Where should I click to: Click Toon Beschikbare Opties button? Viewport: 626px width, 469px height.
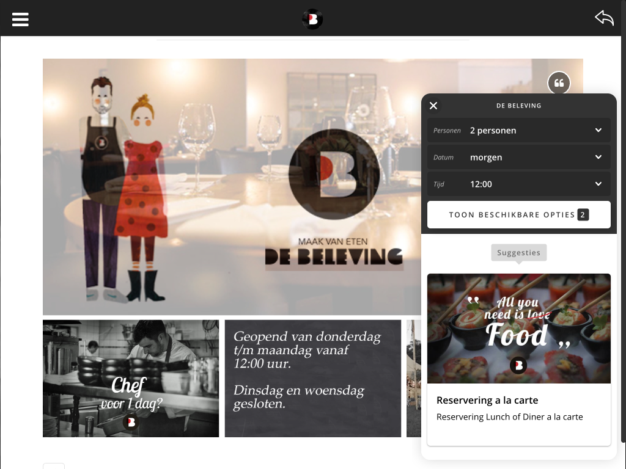[512, 215]
